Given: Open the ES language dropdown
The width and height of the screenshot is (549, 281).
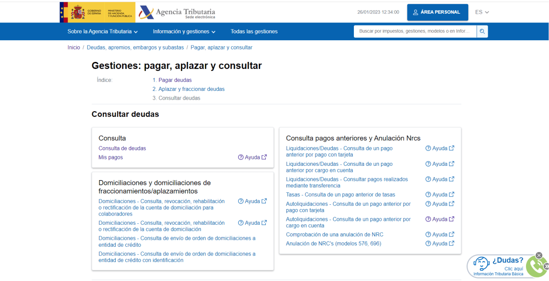Looking at the screenshot, I should (481, 12).
